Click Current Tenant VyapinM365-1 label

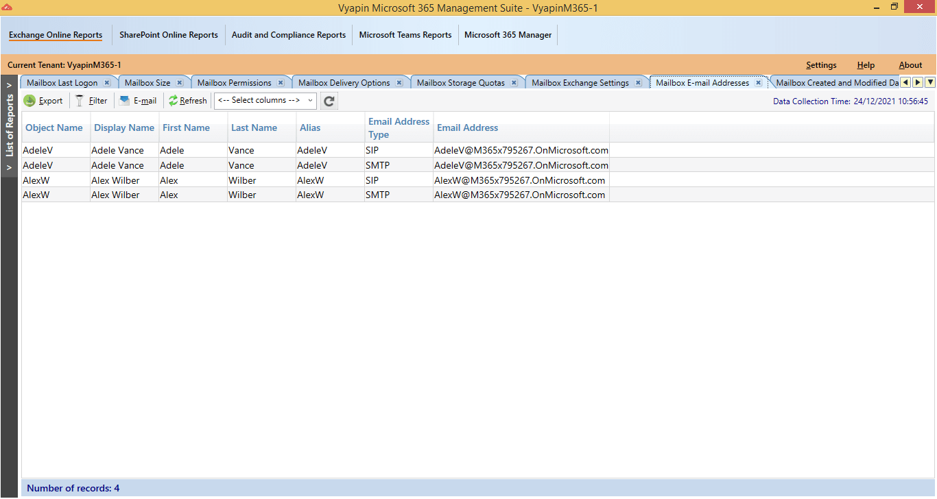click(x=64, y=65)
